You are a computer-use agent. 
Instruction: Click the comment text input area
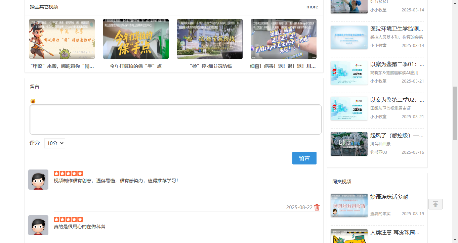click(x=175, y=119)
